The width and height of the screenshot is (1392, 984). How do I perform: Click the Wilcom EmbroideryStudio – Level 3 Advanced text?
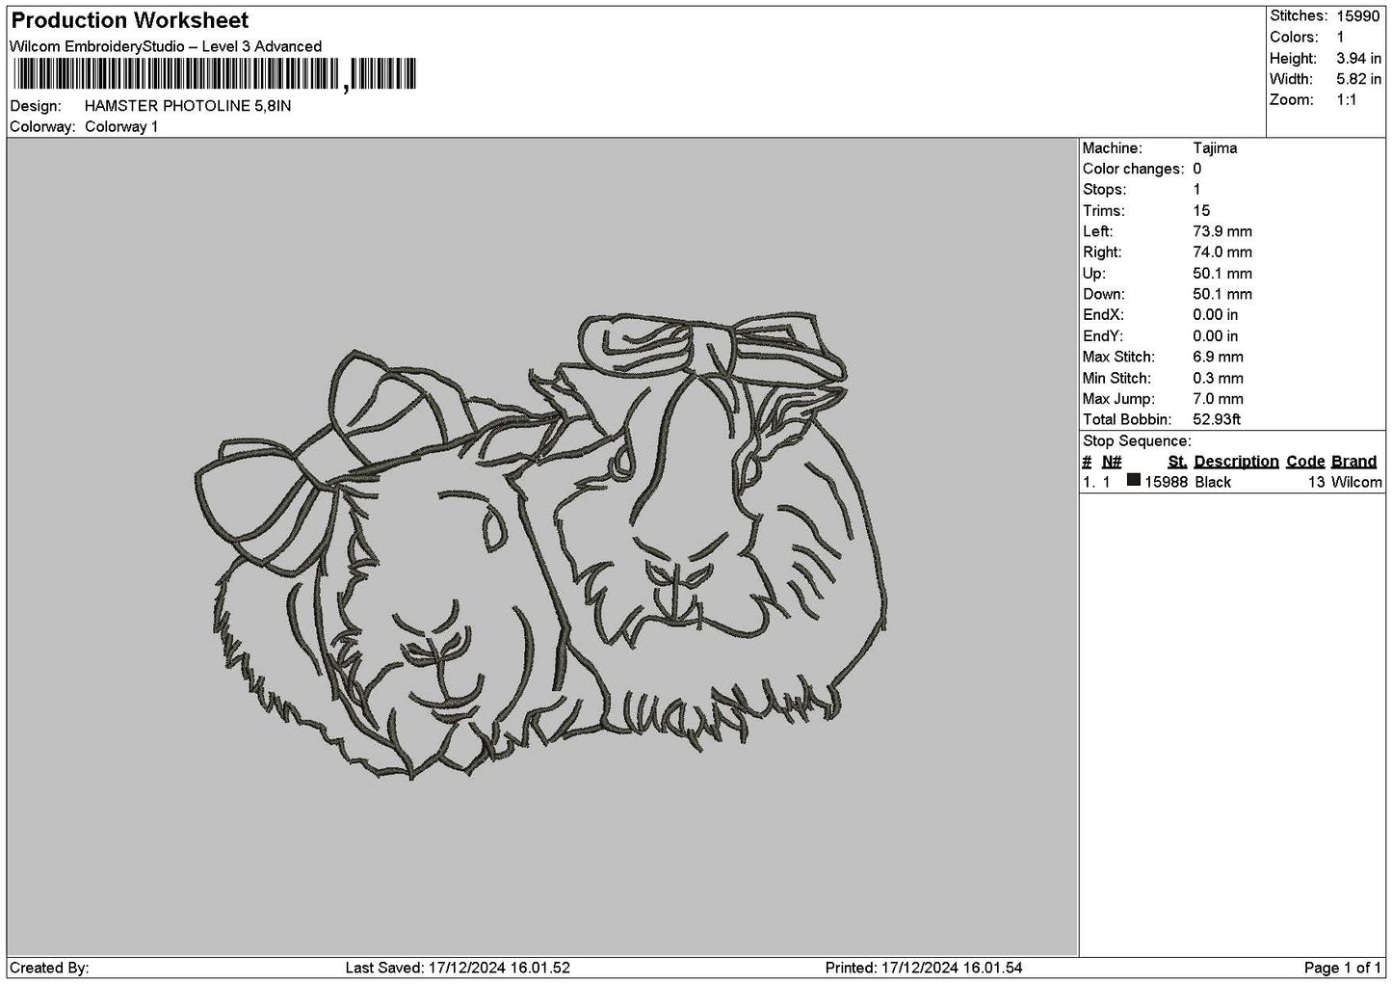166,46
